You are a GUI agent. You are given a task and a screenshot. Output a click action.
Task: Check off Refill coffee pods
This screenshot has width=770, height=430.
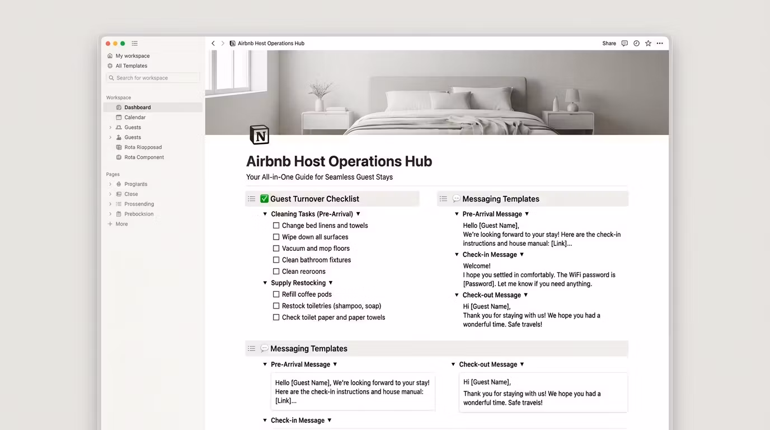click(x=276, y=295)
